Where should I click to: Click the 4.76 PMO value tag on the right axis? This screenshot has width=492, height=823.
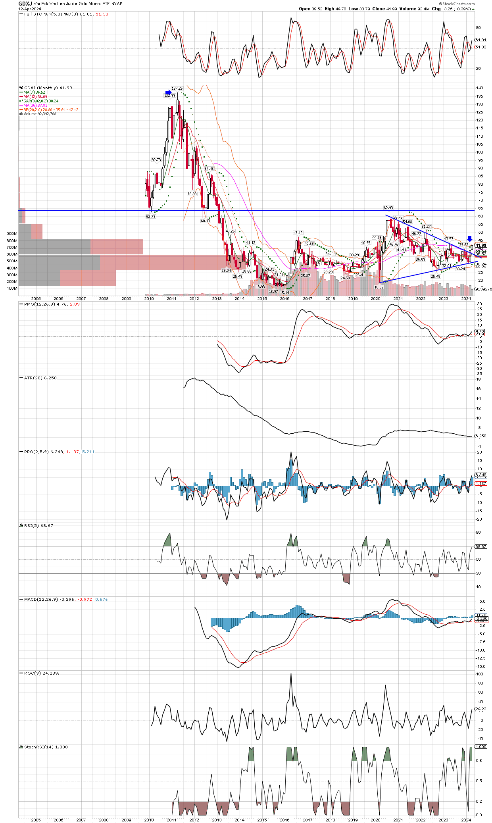(x=480, y=331)
